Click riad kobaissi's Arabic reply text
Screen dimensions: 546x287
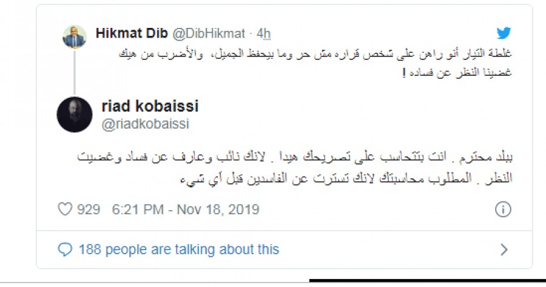(295, 167)
